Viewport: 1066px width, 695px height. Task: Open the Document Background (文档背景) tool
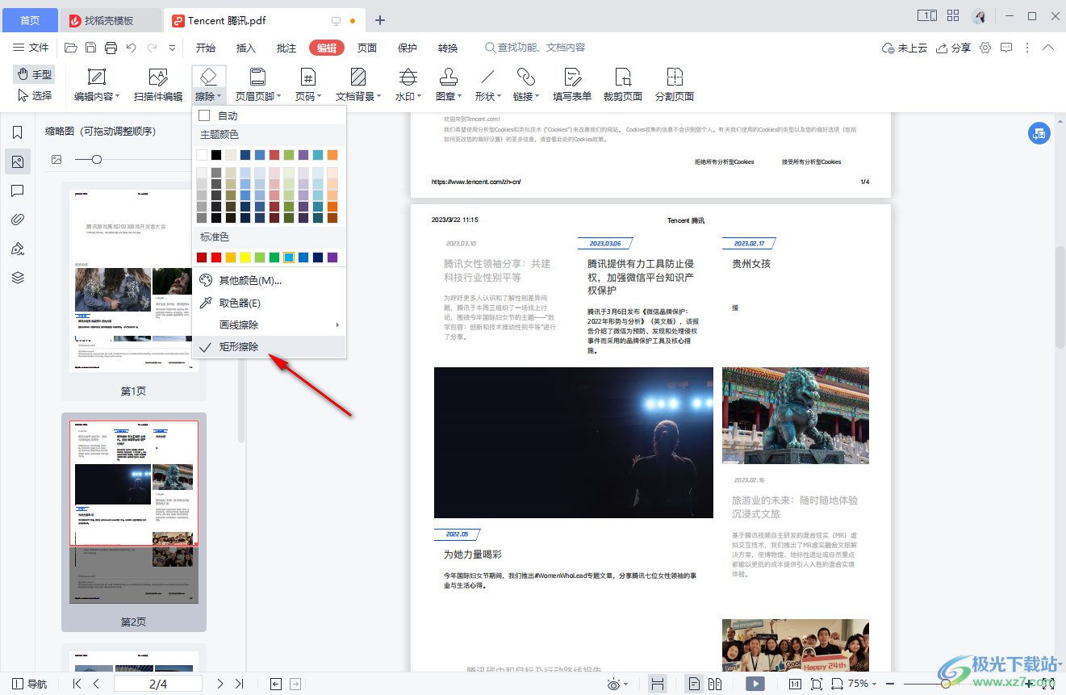(358, 85)
